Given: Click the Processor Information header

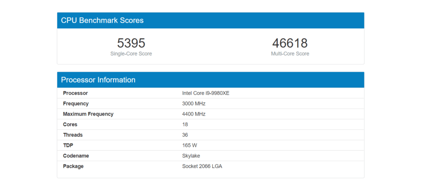Looking at the screenshot, I should tap(98, 80).
